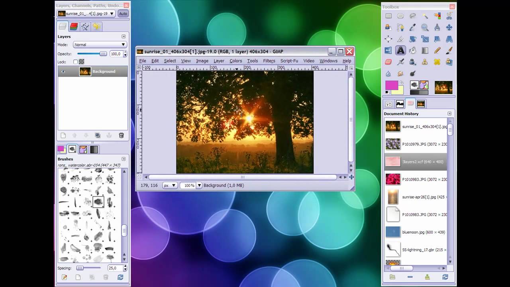510x287 pixels.
Task: Select the Bucket Fill tool
Action: (413, 51)
